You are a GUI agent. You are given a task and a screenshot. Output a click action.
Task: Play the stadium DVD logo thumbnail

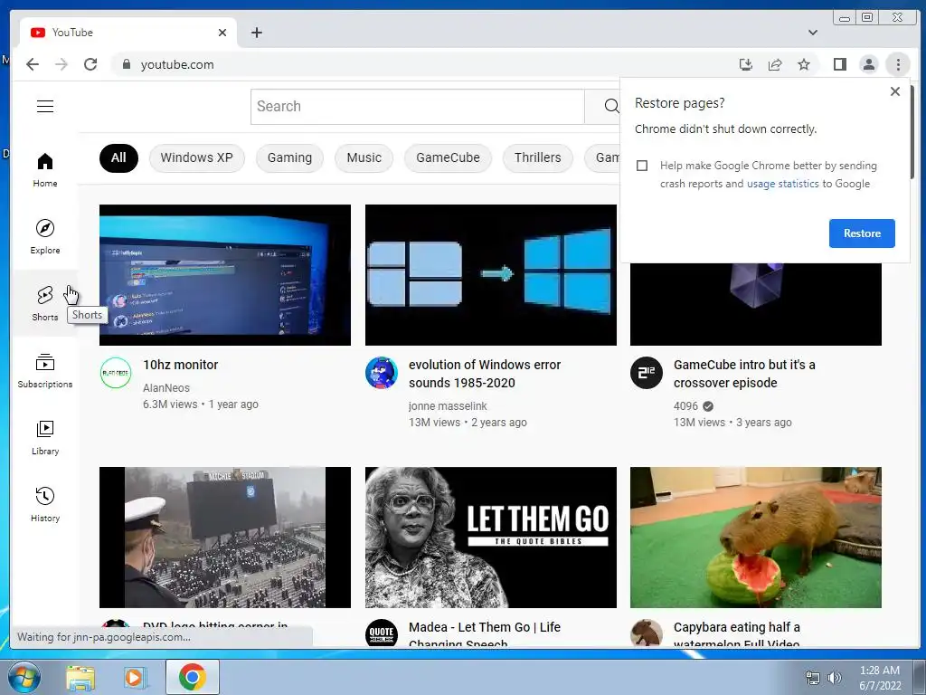point(225,538)
